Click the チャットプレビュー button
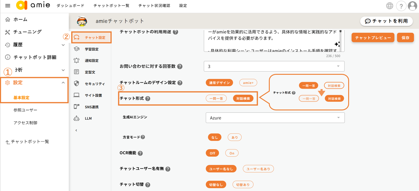Viewport: 419px width, 191px height. click(x=373, y=38)
